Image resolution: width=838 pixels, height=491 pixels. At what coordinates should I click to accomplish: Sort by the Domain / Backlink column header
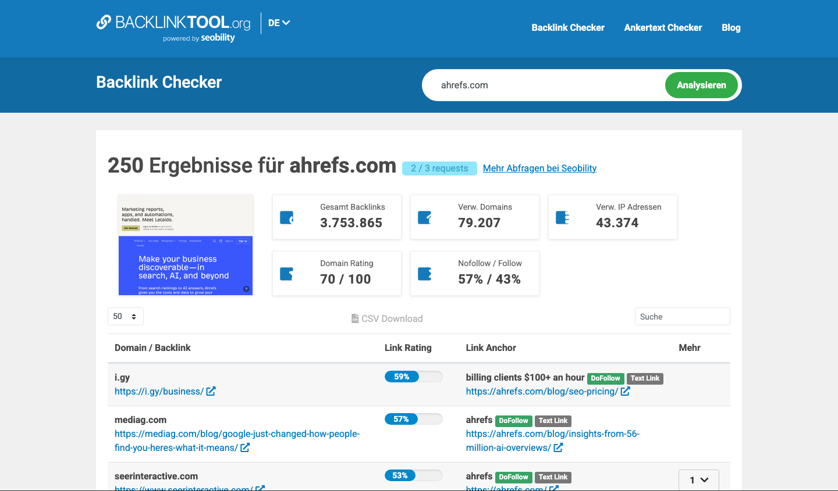pyautogui.click(x=152, y=347)
